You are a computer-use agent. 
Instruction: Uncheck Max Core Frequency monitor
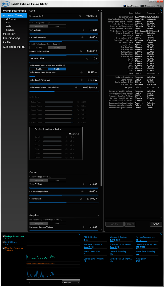tap(4, 248)
